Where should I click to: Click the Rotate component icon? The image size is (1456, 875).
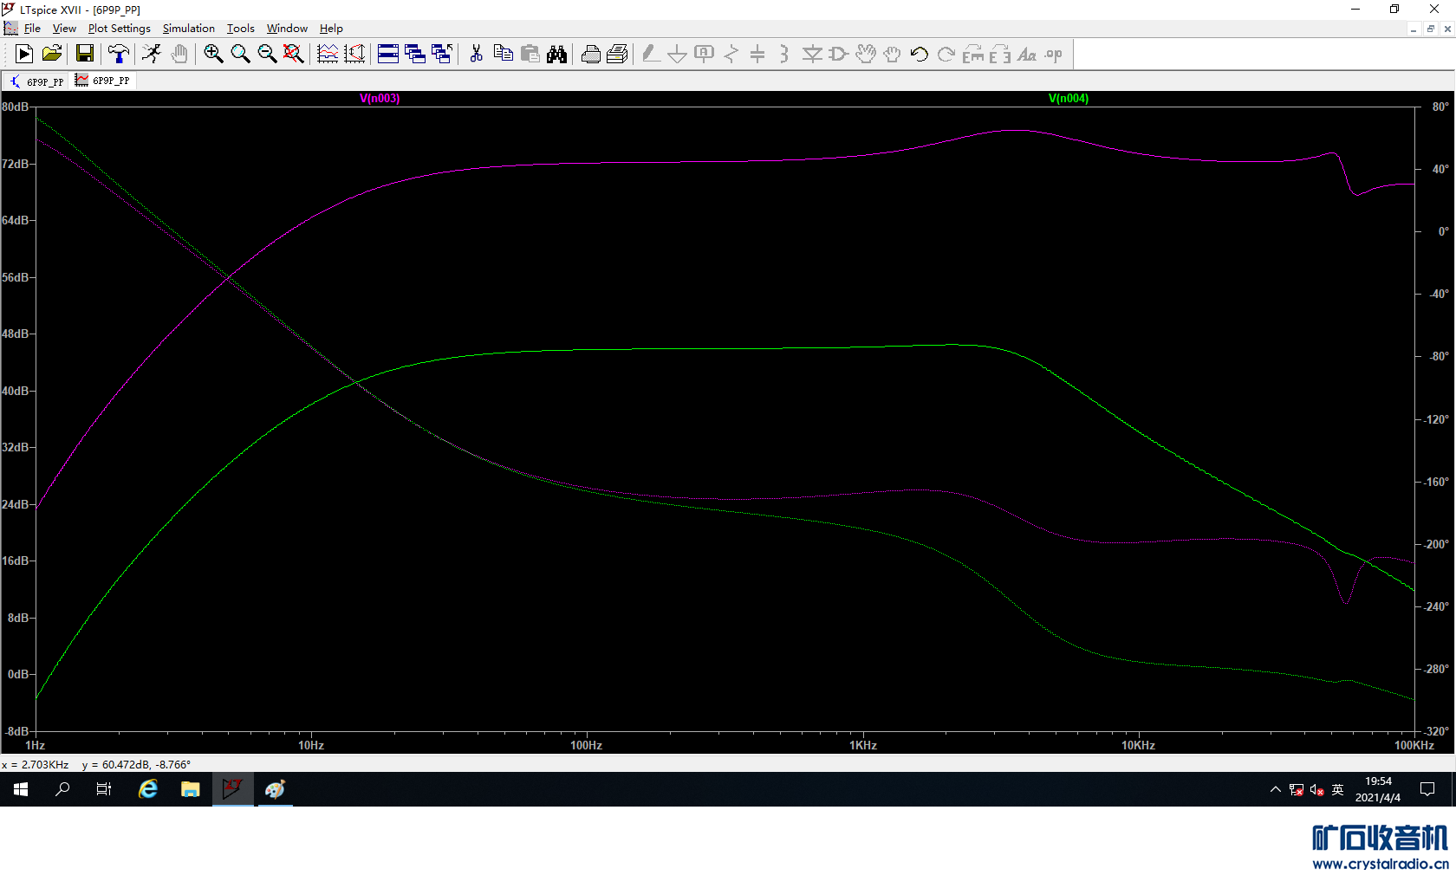973,54
